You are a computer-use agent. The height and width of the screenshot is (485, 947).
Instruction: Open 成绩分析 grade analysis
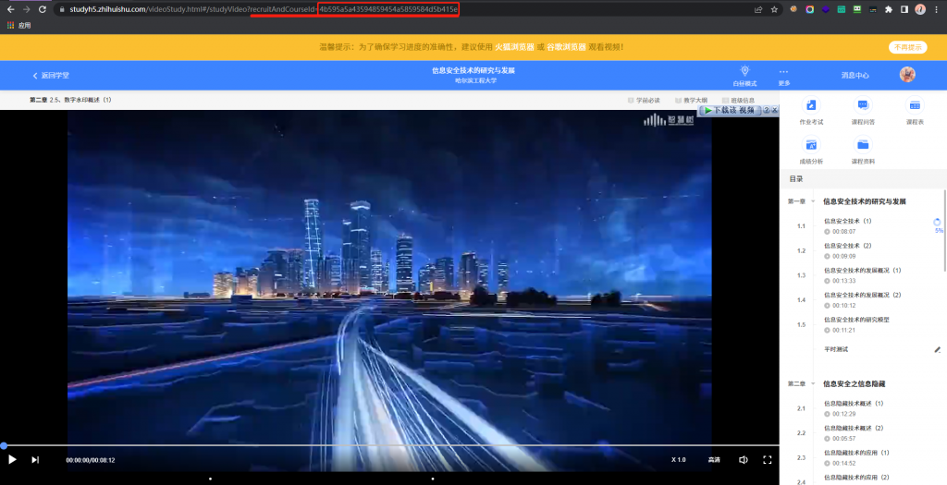click(x=811, y=151)
